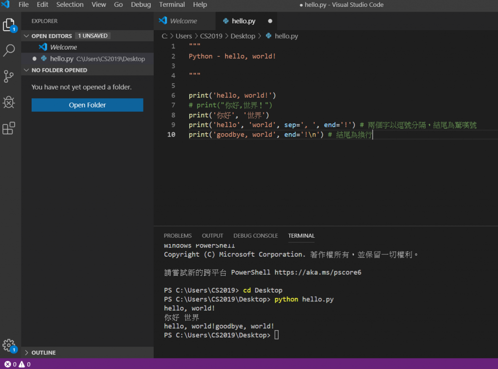Click the 'hello.py' breadcrumb segment

click(x=286, y=36)
